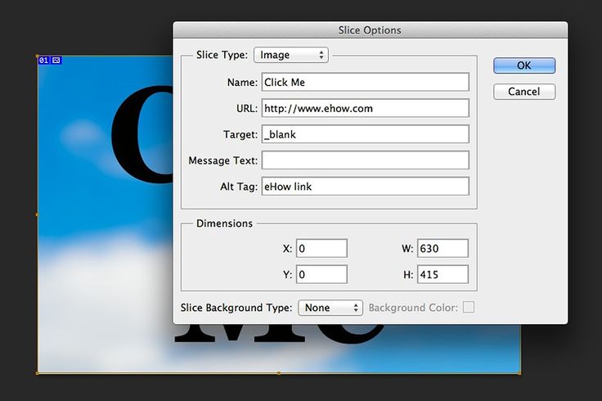Click the bottom-center slice handle
This screenshot has height=401, width=602.
[x=279, y=373]
